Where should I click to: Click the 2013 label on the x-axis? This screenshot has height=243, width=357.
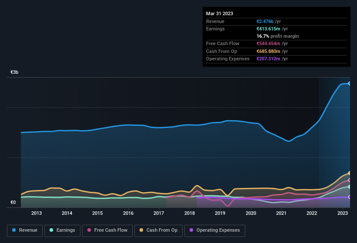37,213
